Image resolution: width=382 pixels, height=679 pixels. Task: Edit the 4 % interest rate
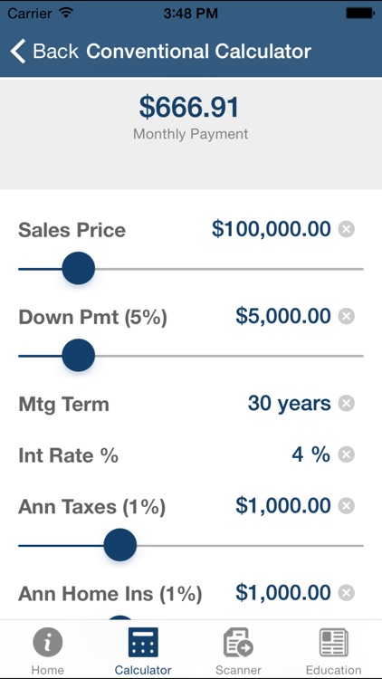tap(311, 454)
